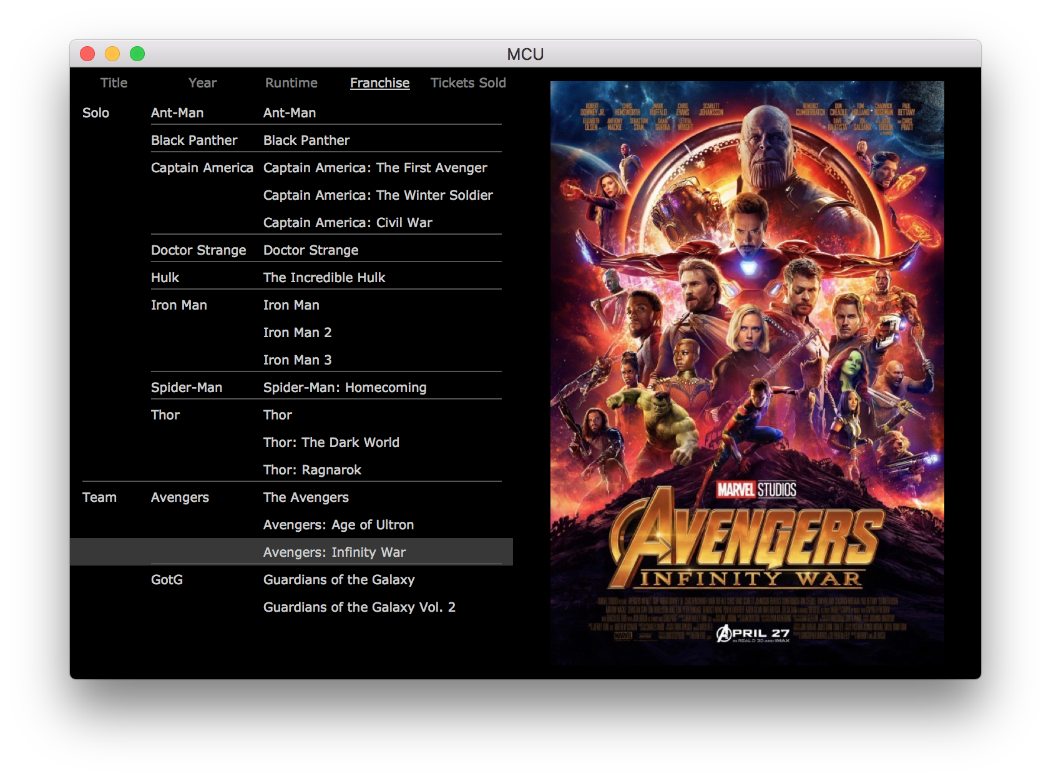
Task: Pick The Incredible Hulk entry
Action: [324, 278]
